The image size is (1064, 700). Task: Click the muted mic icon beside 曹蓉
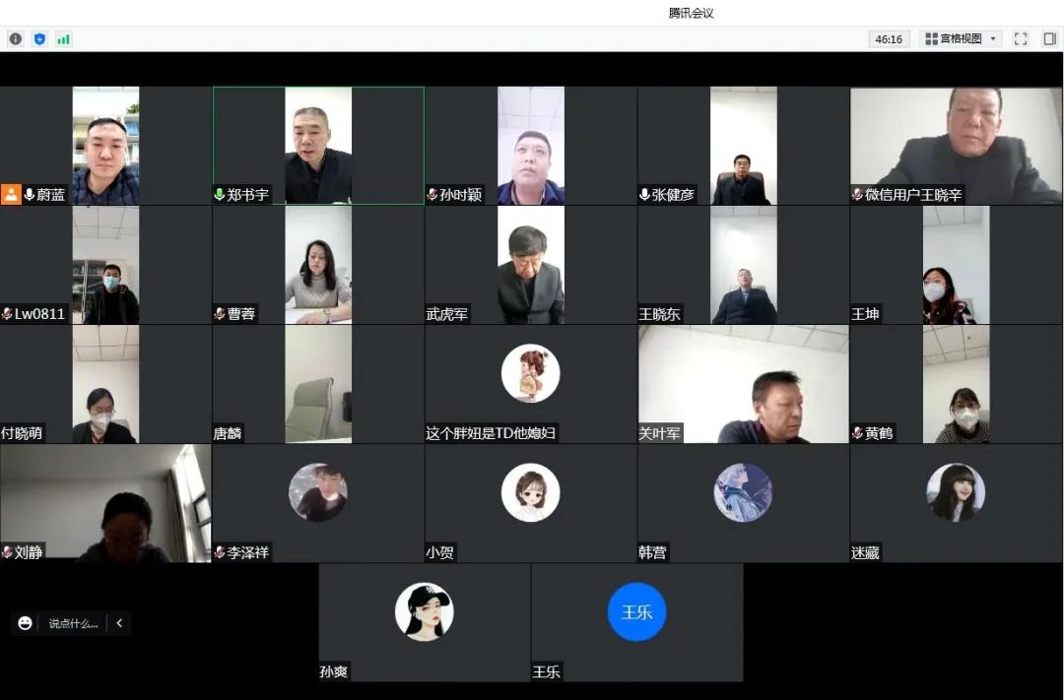click(x=220, y=314)
